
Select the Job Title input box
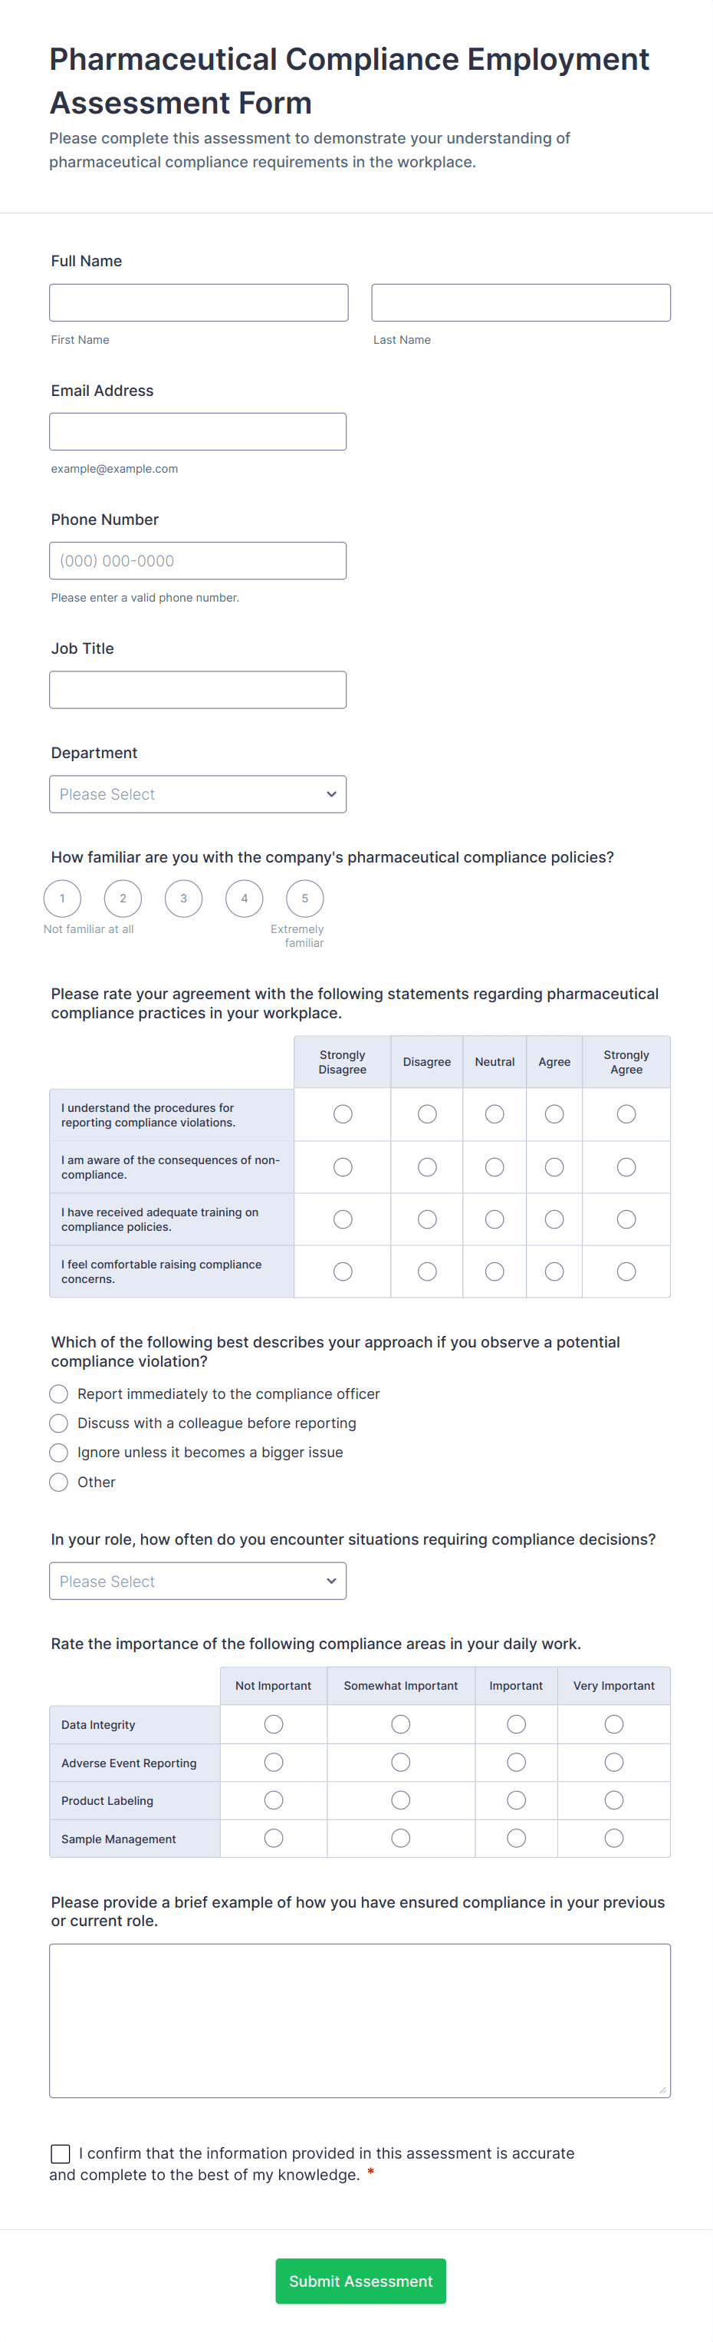(197, 690)
